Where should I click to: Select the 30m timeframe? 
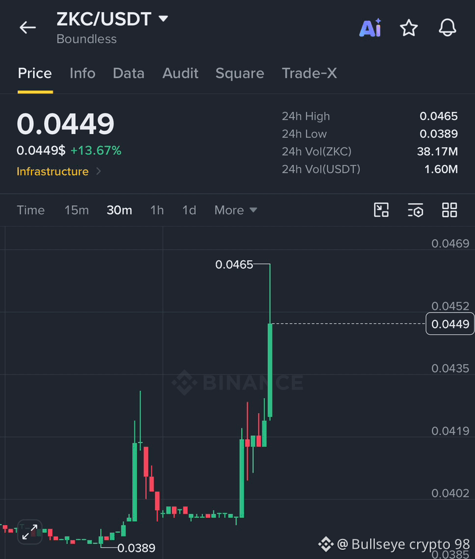(119, 210)
